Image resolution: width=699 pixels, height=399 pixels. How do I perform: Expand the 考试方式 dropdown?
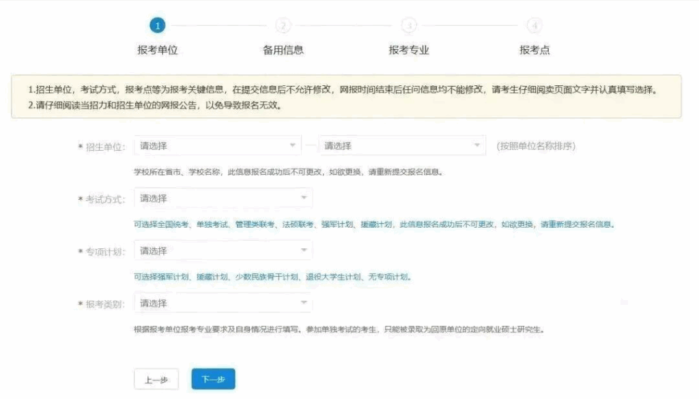(x=223, y=198)
